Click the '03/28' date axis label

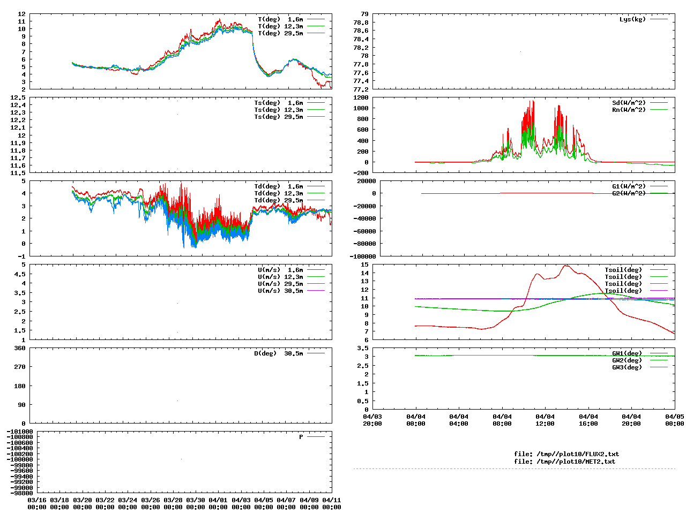tap(173, 500)
